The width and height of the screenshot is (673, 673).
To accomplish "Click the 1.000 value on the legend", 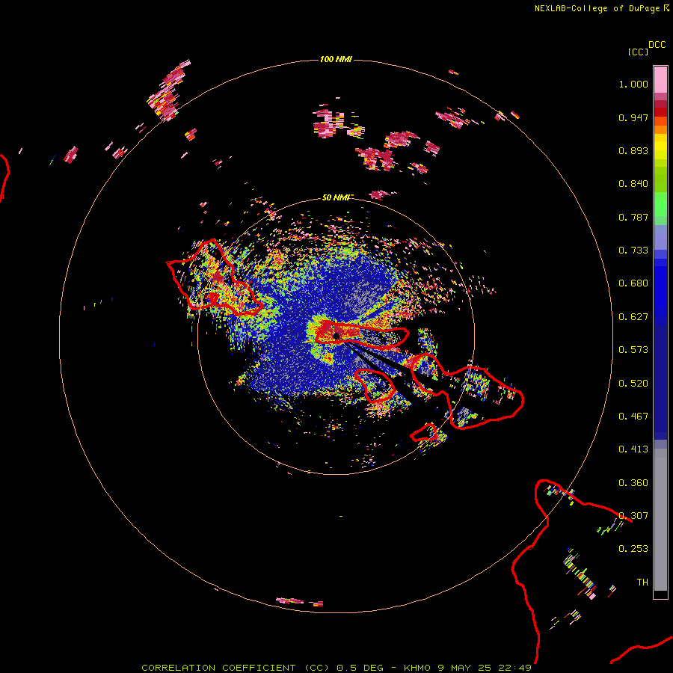I will [633, 84].
